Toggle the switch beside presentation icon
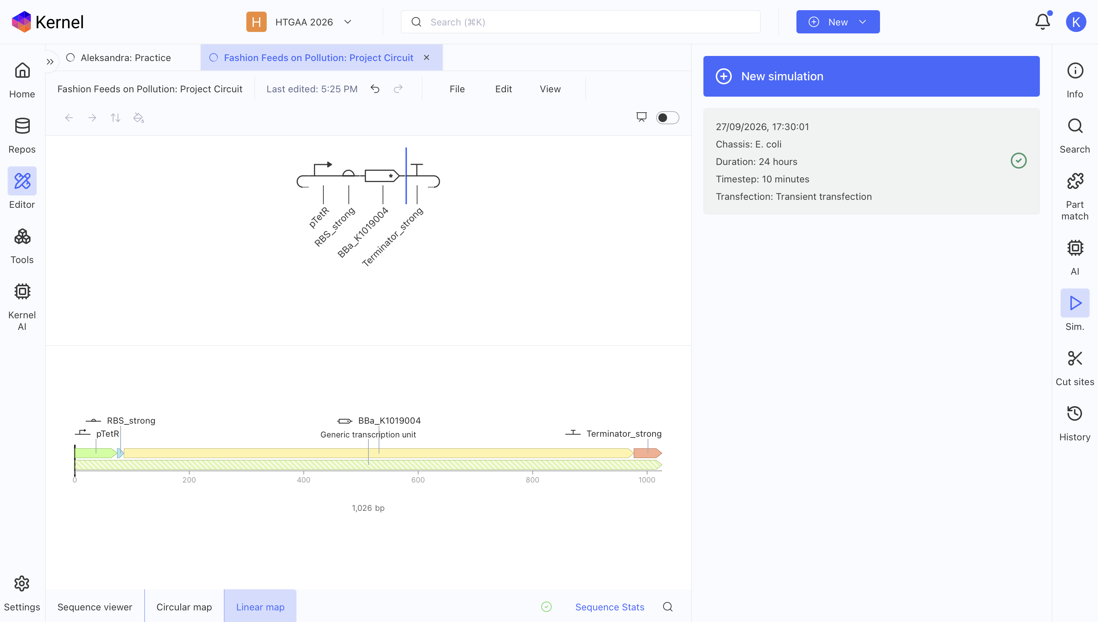The height and width of the screenshot is (622, 1098). (667, 117)
